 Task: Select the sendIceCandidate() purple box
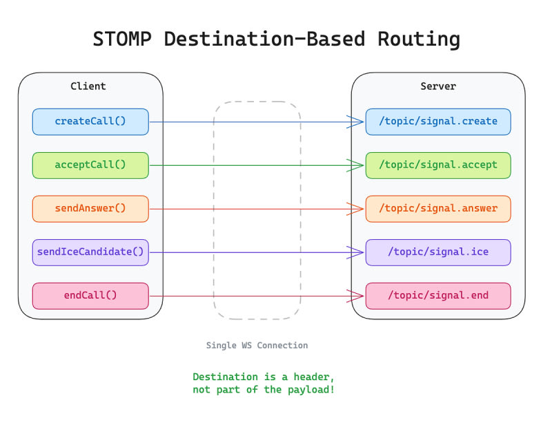(x=90, y=252)
